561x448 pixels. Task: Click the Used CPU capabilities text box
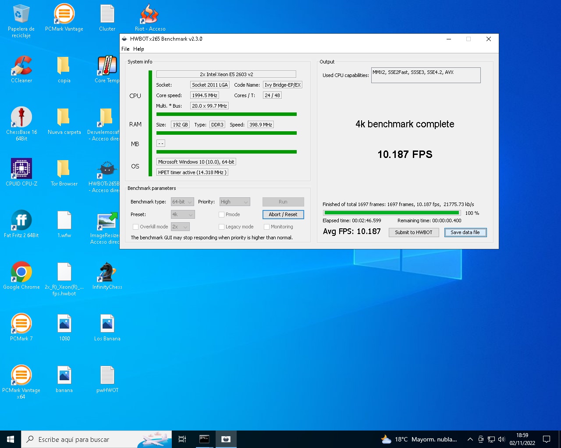[x=426, y=75]
